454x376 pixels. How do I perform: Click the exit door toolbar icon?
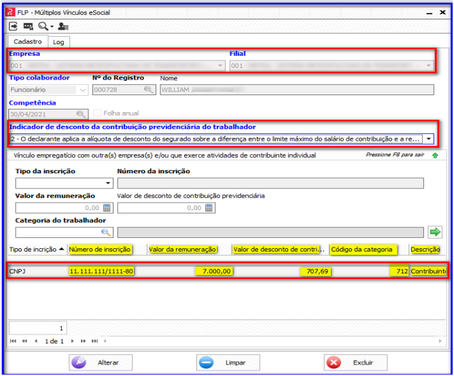[x=13, y=27]
